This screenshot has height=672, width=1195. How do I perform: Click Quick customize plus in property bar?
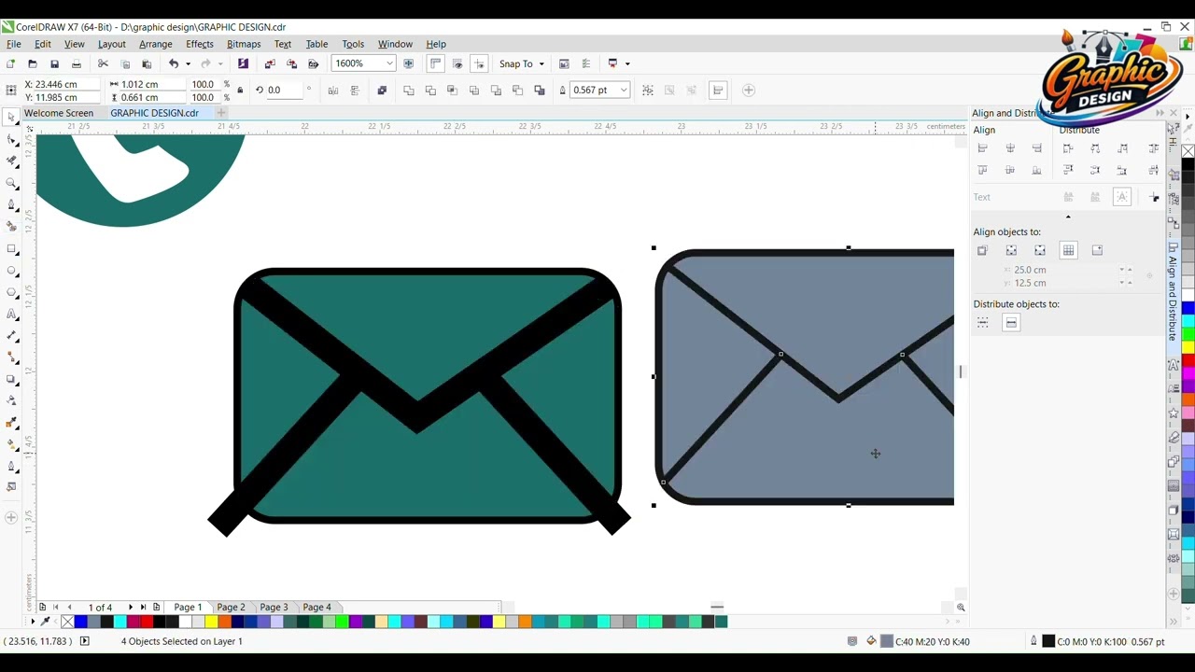click(x=749, y=91)
